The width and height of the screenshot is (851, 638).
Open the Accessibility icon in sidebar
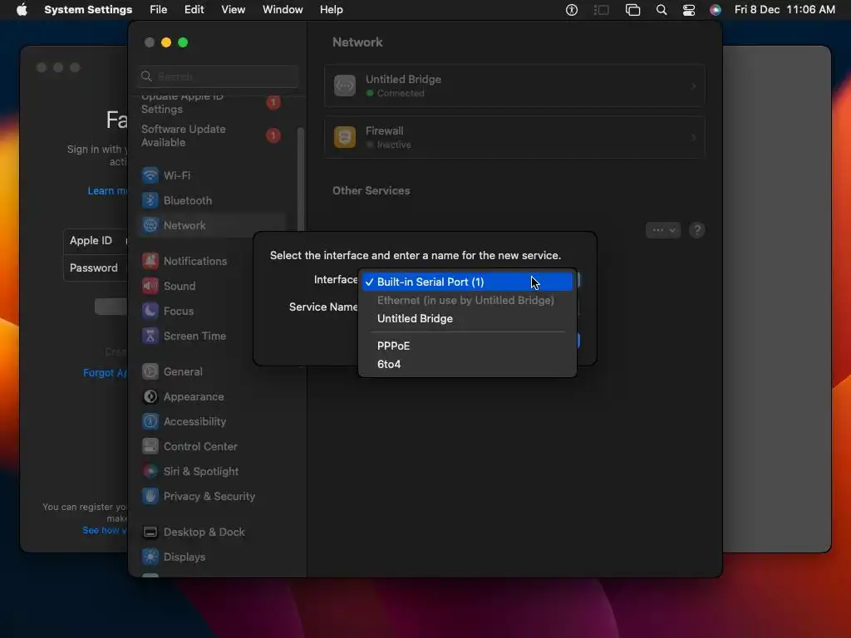pos(150,421)
